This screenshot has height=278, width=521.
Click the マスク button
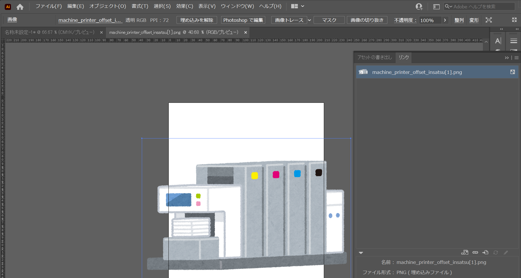click(329, 20)
